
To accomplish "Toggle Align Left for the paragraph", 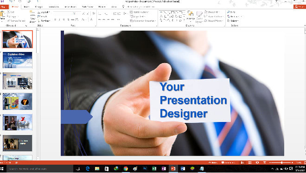I will [100, 19].
